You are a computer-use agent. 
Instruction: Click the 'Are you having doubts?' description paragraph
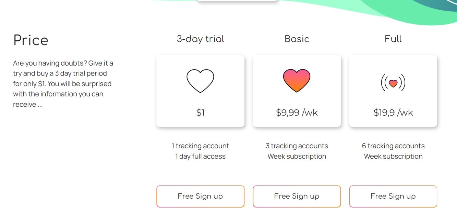63,84
